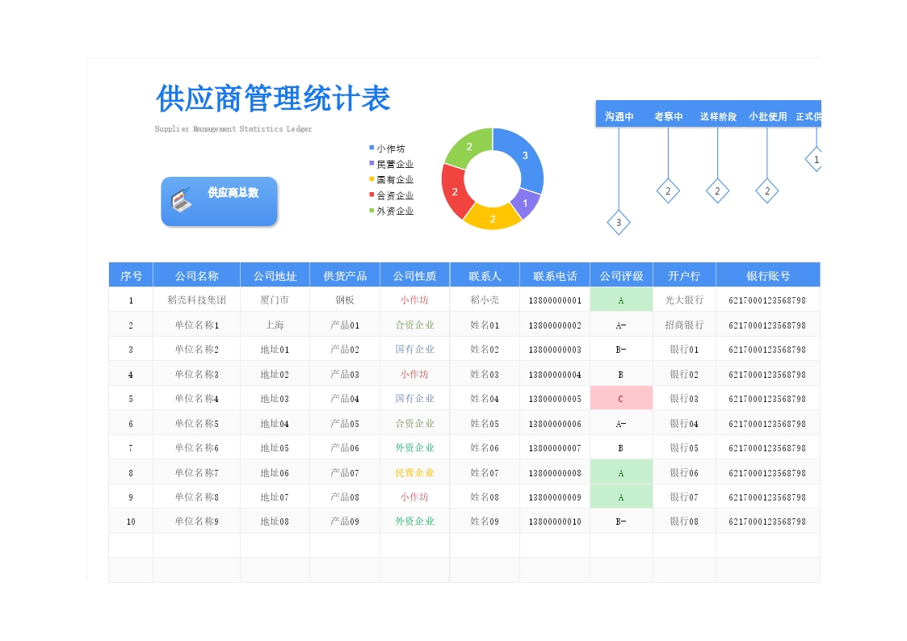Select company cell 单位名称9
Viewport: 907px width, 641px height.
197,521
